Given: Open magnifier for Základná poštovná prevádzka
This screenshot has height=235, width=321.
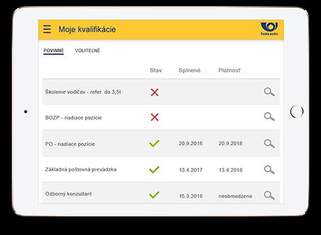Looking at the screenshot, I should [x=269, y=170].
